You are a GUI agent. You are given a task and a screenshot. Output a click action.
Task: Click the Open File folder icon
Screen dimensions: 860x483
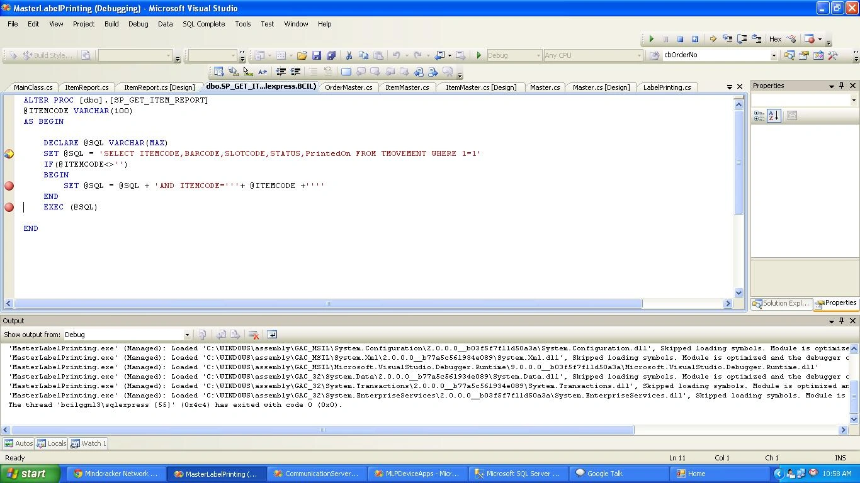point(302,55)
